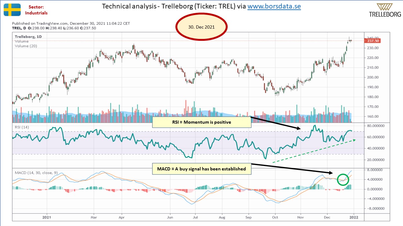
Task: Click the 'MACD (14, 30, close, 9)' label
Action: (x=36, y=173)
